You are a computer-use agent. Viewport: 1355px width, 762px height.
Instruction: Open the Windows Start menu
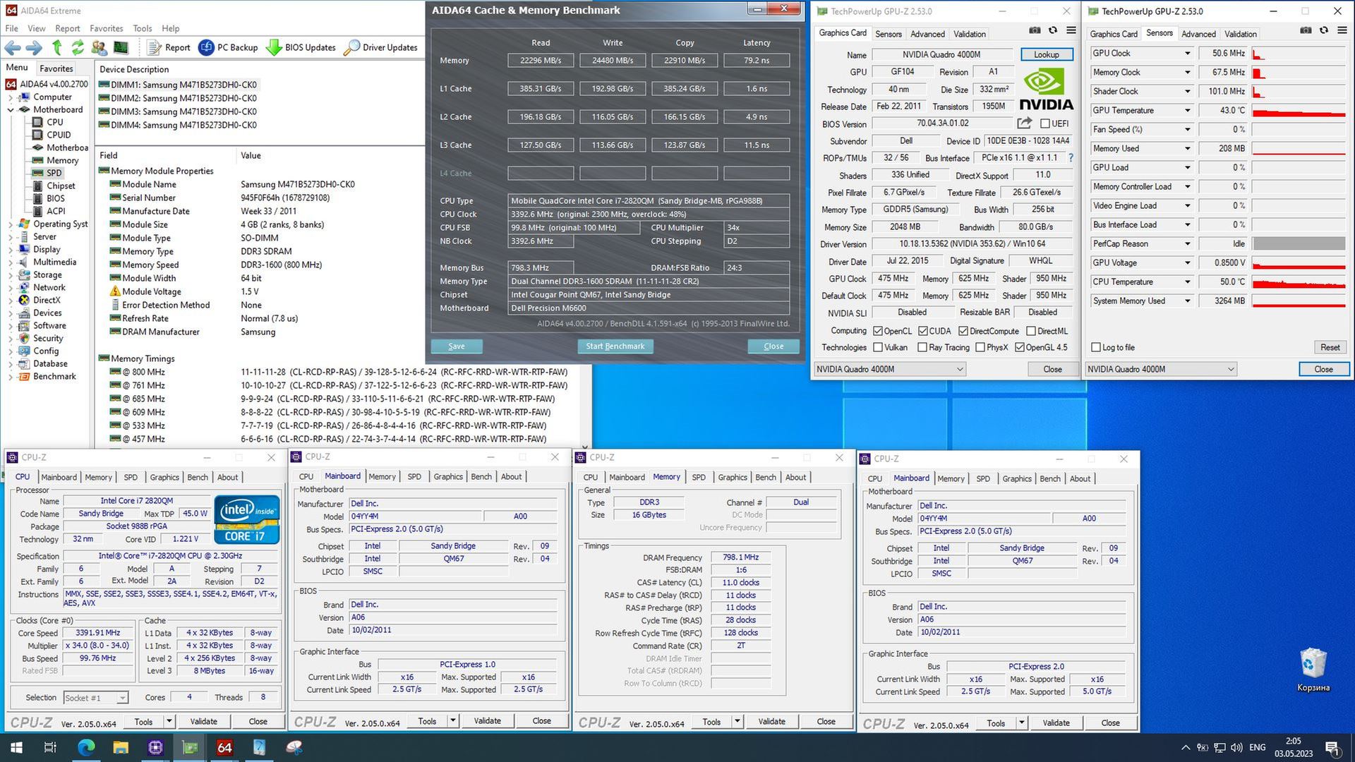16,747
